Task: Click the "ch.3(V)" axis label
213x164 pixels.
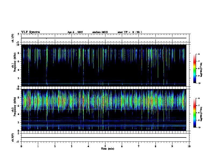Action: [13, 137]
